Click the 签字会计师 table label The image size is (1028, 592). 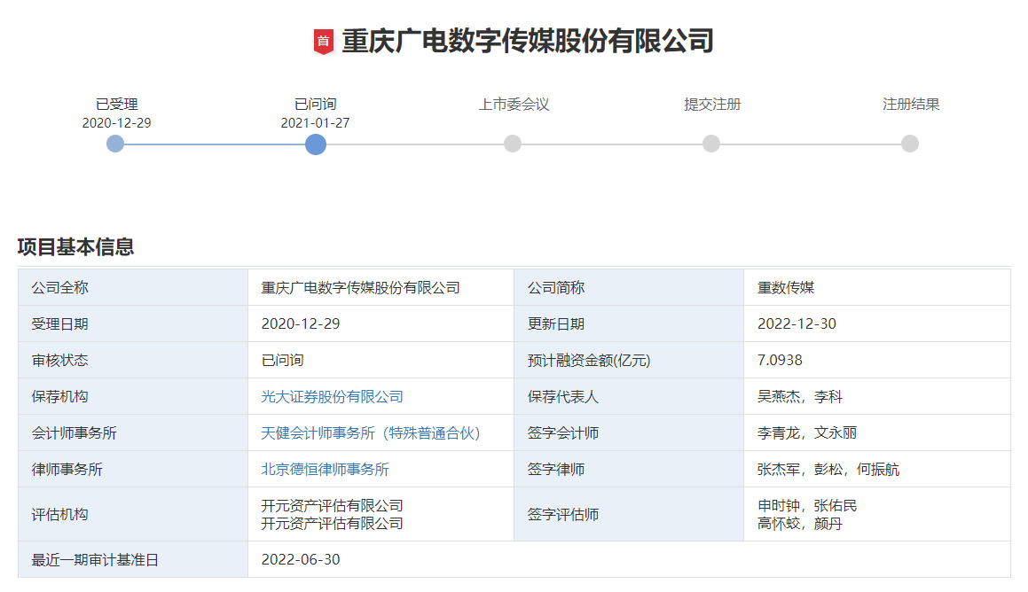(x=563, y=432)
